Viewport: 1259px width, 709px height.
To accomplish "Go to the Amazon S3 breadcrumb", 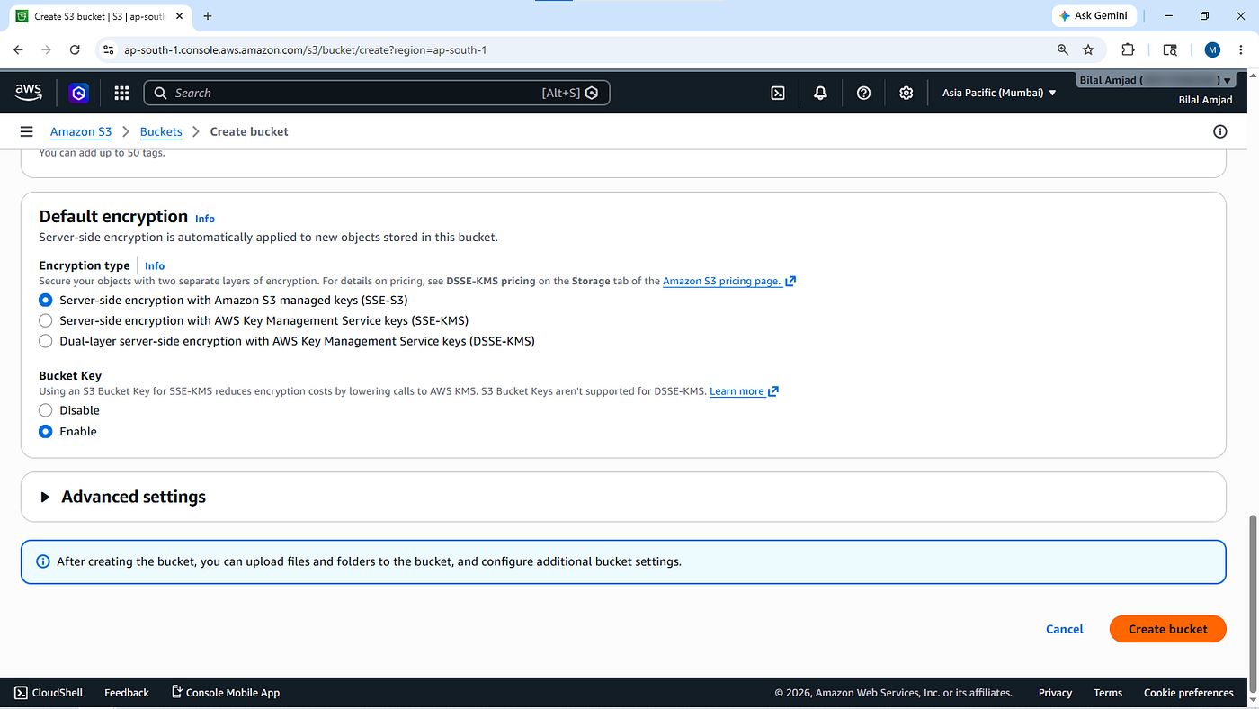I will (x=81, y=131).
